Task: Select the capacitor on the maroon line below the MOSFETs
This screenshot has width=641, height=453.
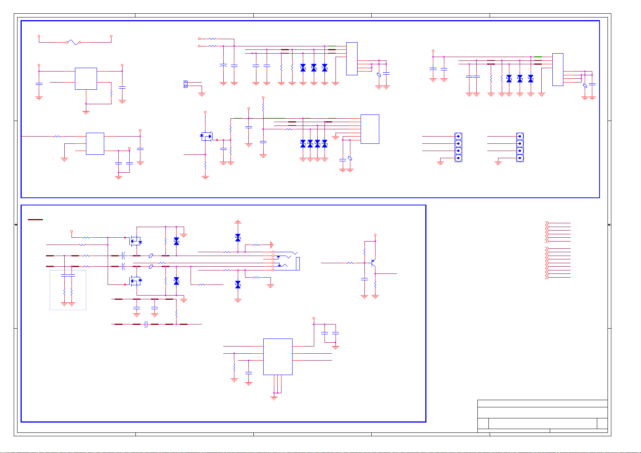Action: [x=146, y=324]
